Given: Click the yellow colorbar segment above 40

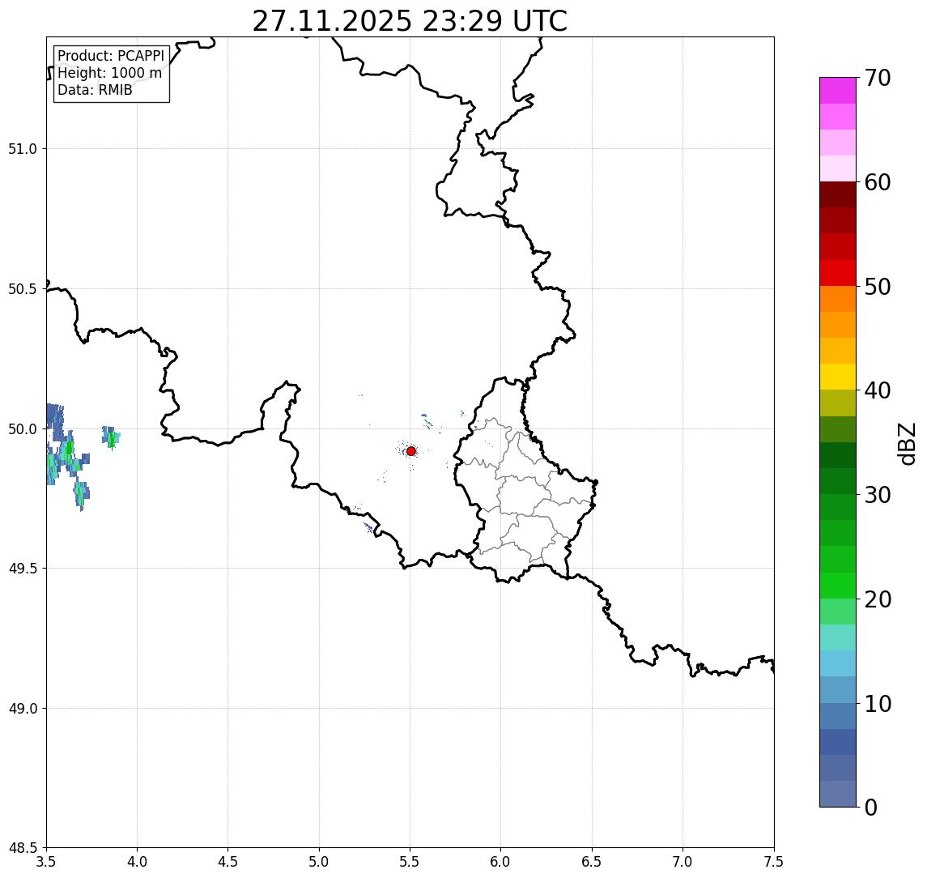Looking at the screenshot, I should click(x=838, y=377).
